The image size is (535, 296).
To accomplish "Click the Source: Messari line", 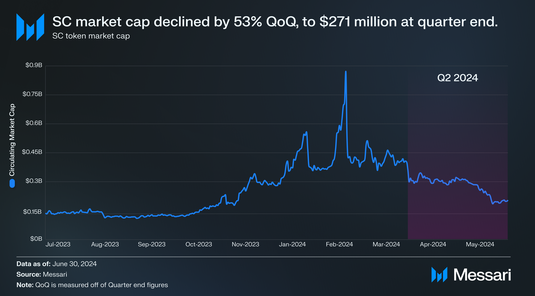I will (x=42, y=274).
